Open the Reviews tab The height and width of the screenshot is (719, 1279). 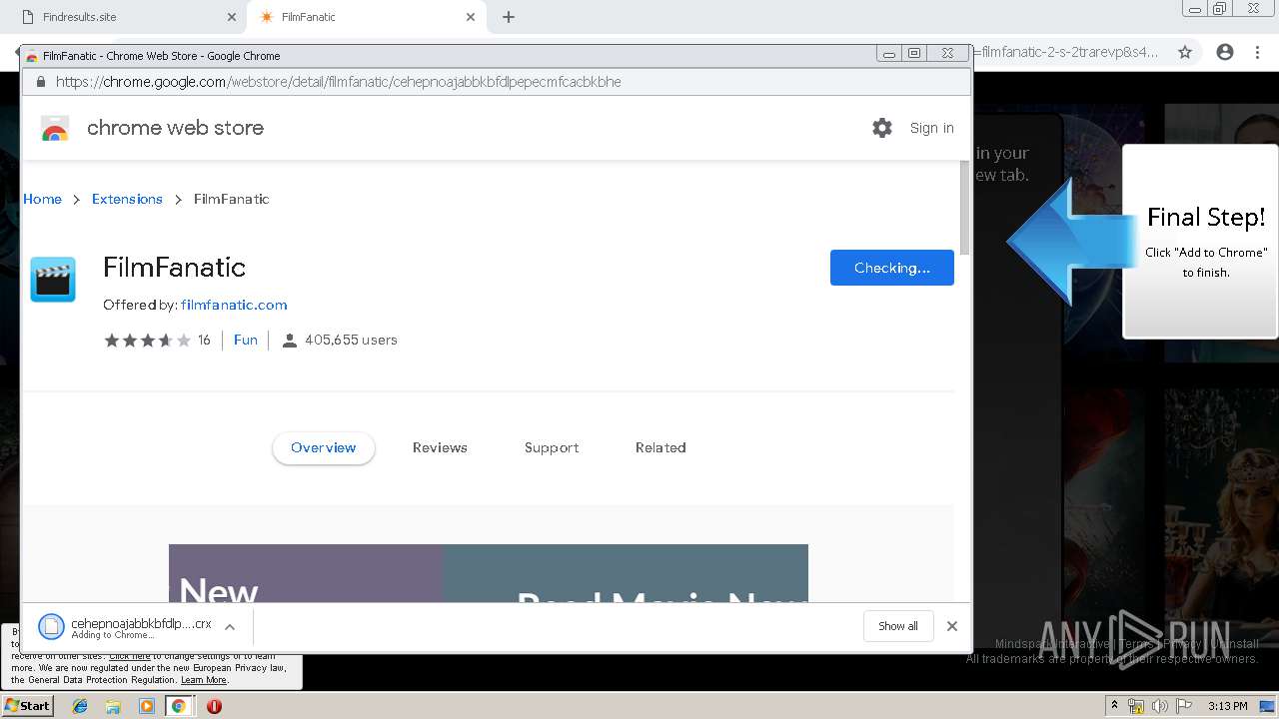point(440,448)
